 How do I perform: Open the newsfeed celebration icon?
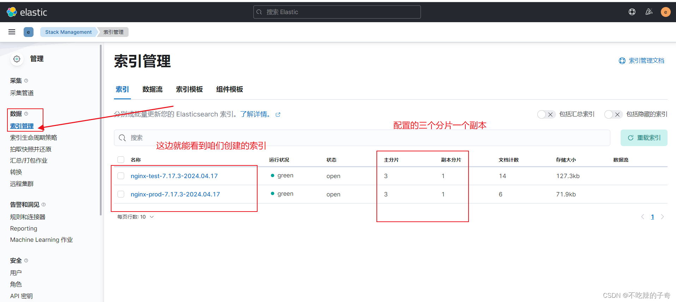click(649, 12)
